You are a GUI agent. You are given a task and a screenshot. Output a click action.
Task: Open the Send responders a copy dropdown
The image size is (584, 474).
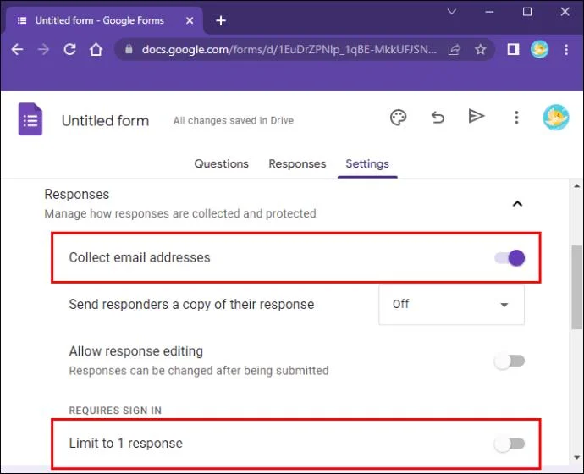point(451,305)
